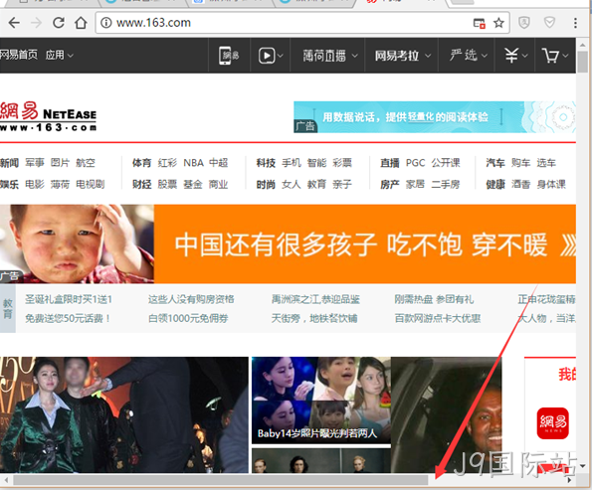Open the 商业 link

click(x=219, y=185)
